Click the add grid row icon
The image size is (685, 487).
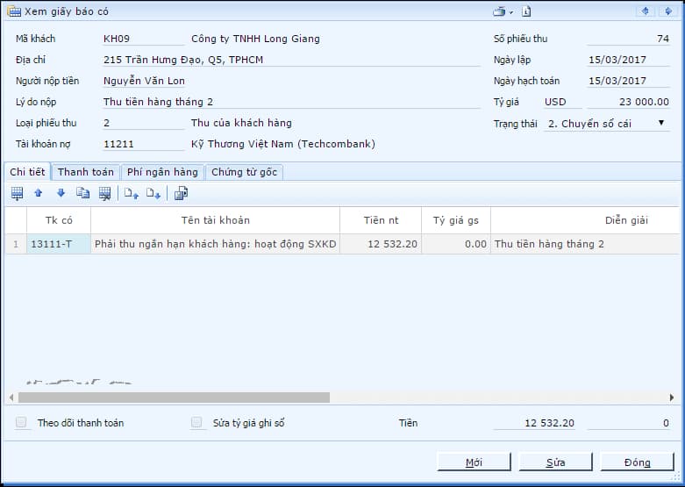(x=17, y=193)
